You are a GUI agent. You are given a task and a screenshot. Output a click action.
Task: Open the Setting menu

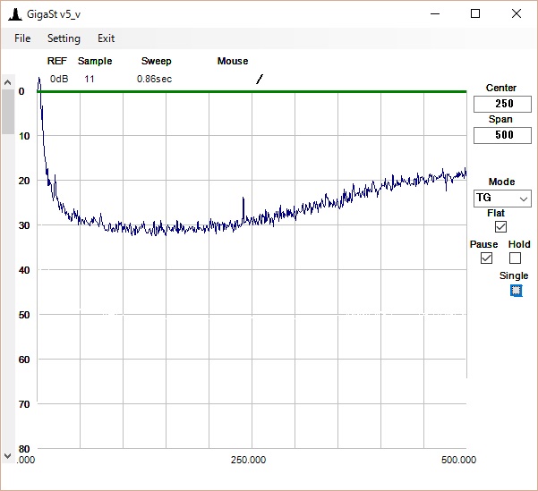tap(64, 38)
